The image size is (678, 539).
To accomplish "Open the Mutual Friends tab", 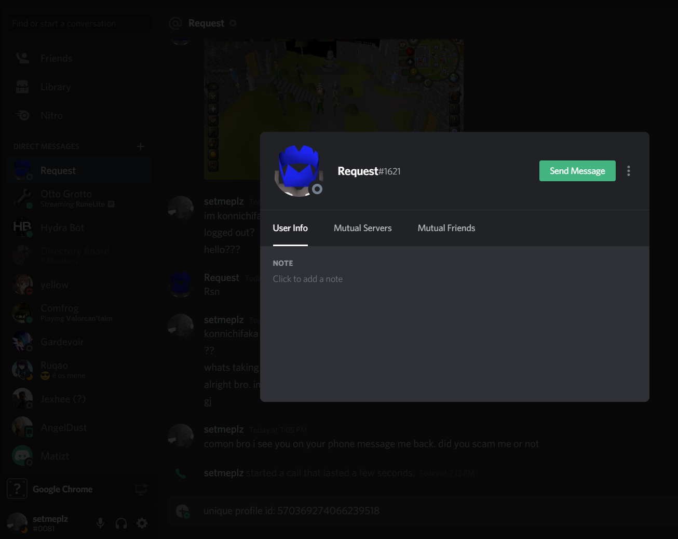I will pos(446,228).
